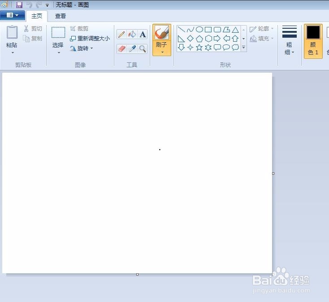Choose the polygon shape
Viewport: 329px width, 302px height.
tap(226, 30)
